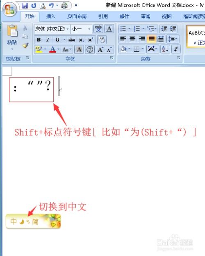Viewport: 205px width, 256px height.
Task: Toggle show paragraph marks icon
Action: (176, 49)
